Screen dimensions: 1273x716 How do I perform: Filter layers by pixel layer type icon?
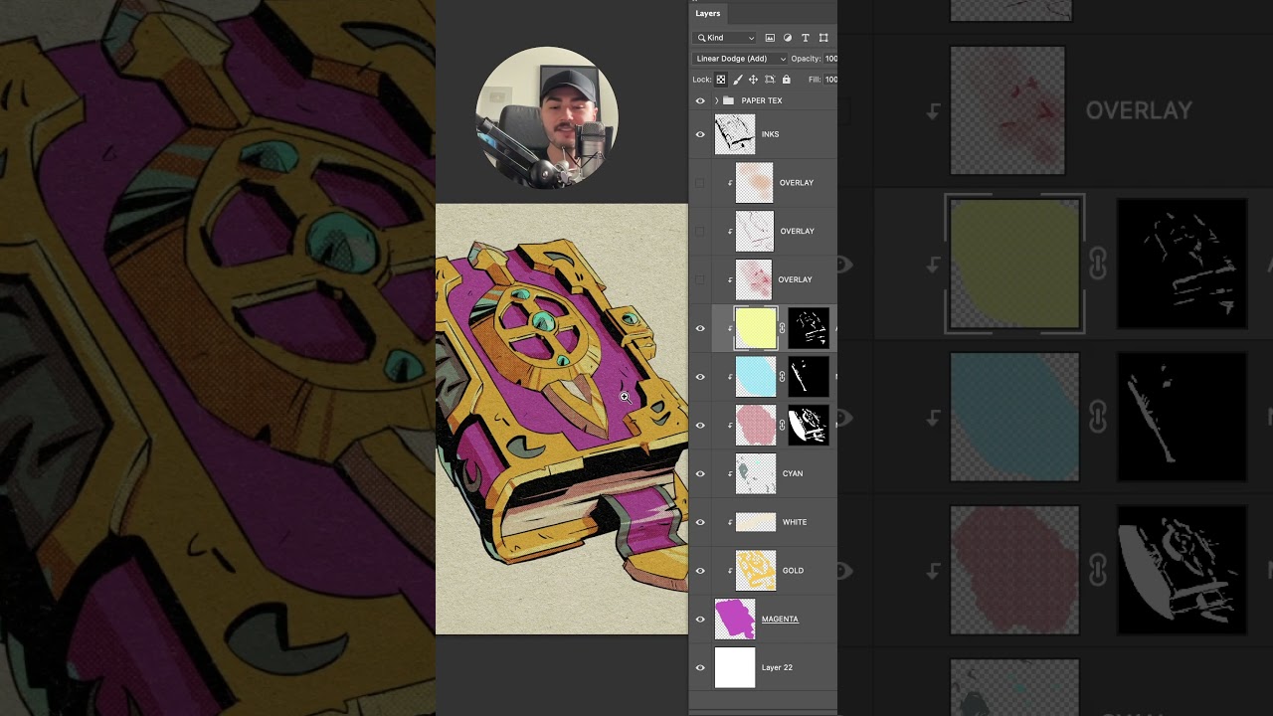click(770, 38)
